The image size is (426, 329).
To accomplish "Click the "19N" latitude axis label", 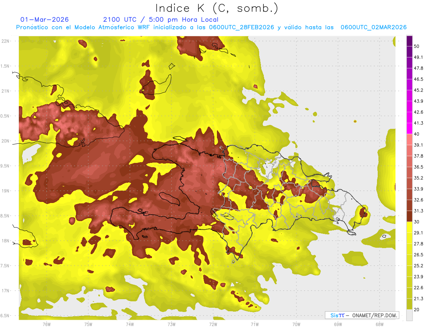I will tap(5, 191).
